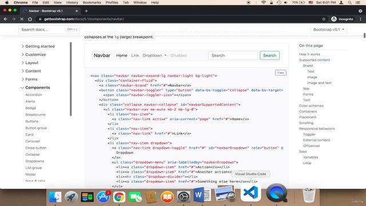
Task: Open the Dropdown menu in navbar example
Action: pyautogui.click(x=154, y=56)
